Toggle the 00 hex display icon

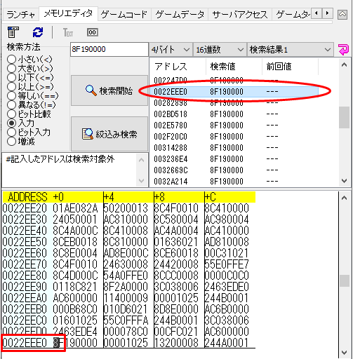pos(93,32)
